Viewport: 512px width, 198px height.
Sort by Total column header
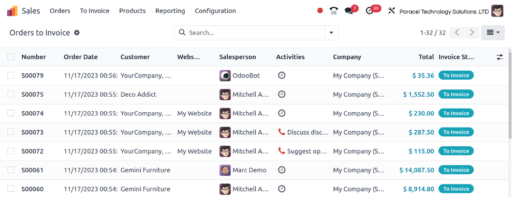point(427,57)
